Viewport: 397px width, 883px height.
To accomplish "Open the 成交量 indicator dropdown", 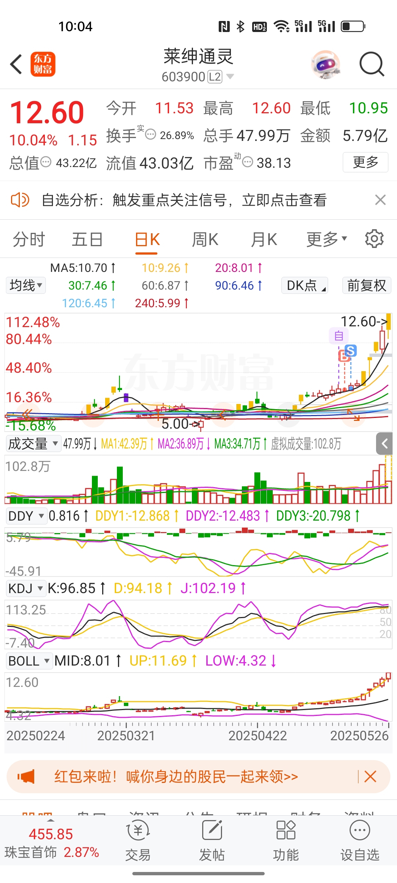I will [33, 444].
